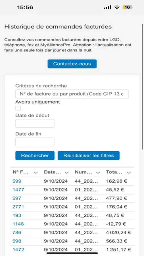This screenshot has height=256, width=144.
Task: Tap the 15:56 clock in status bar
Action: click(25, 7)
